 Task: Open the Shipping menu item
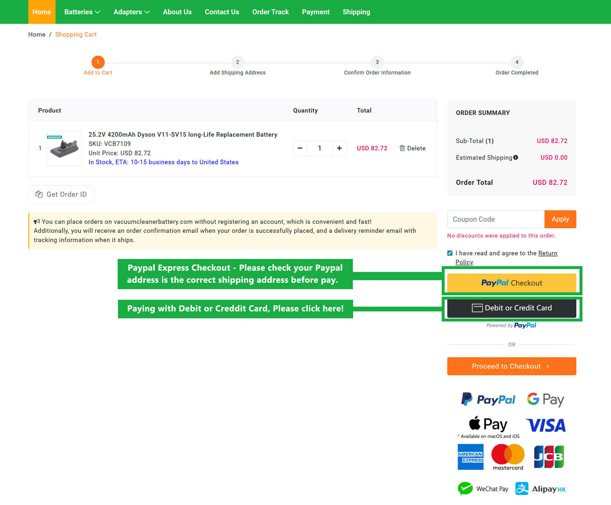tap(356, 12)
